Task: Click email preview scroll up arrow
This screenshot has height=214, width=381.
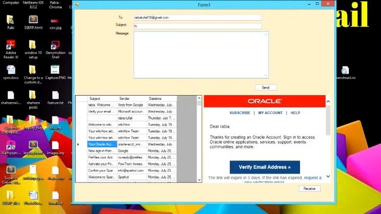Action: click(x=328, y=102)
